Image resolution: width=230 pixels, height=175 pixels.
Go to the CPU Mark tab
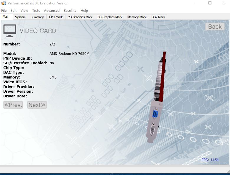pyautogui.click(x=56, y=17)
